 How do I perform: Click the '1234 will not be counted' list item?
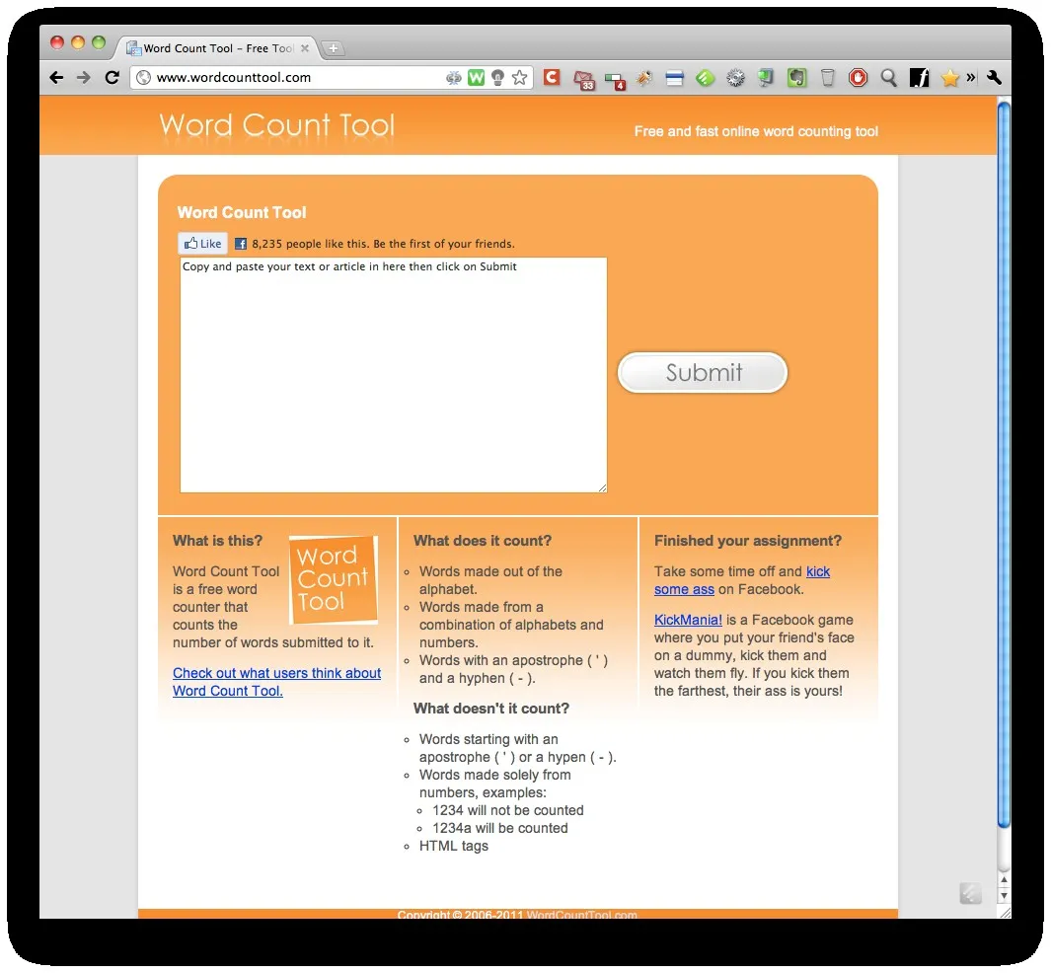coord(508,810)
